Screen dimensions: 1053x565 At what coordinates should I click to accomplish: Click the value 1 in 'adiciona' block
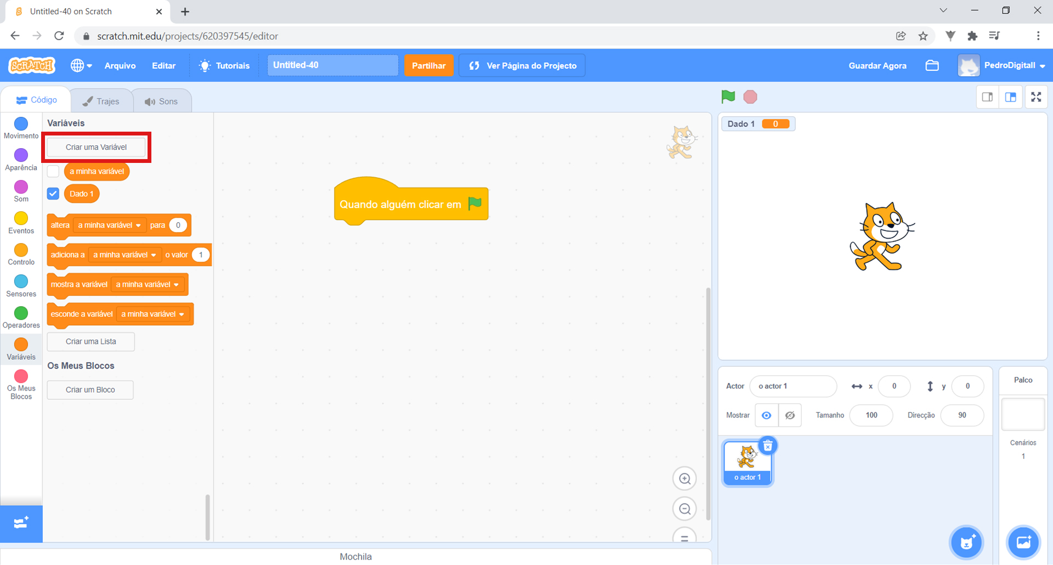pos(201,255)
